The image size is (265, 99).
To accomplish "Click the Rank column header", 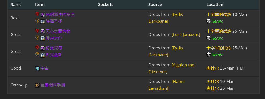I will 16,5.
